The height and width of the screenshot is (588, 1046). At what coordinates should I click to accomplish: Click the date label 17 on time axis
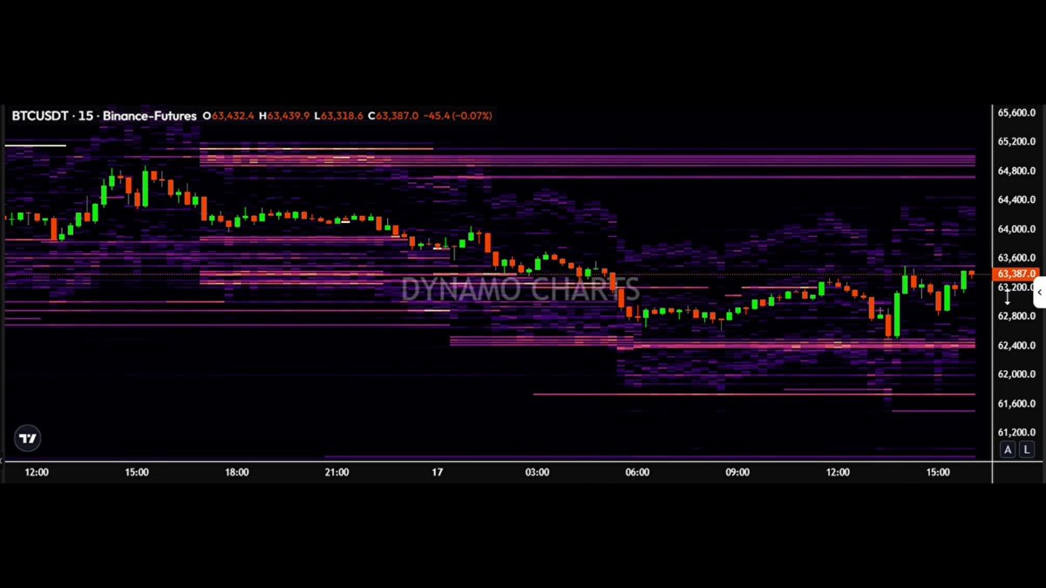(437, 472)
